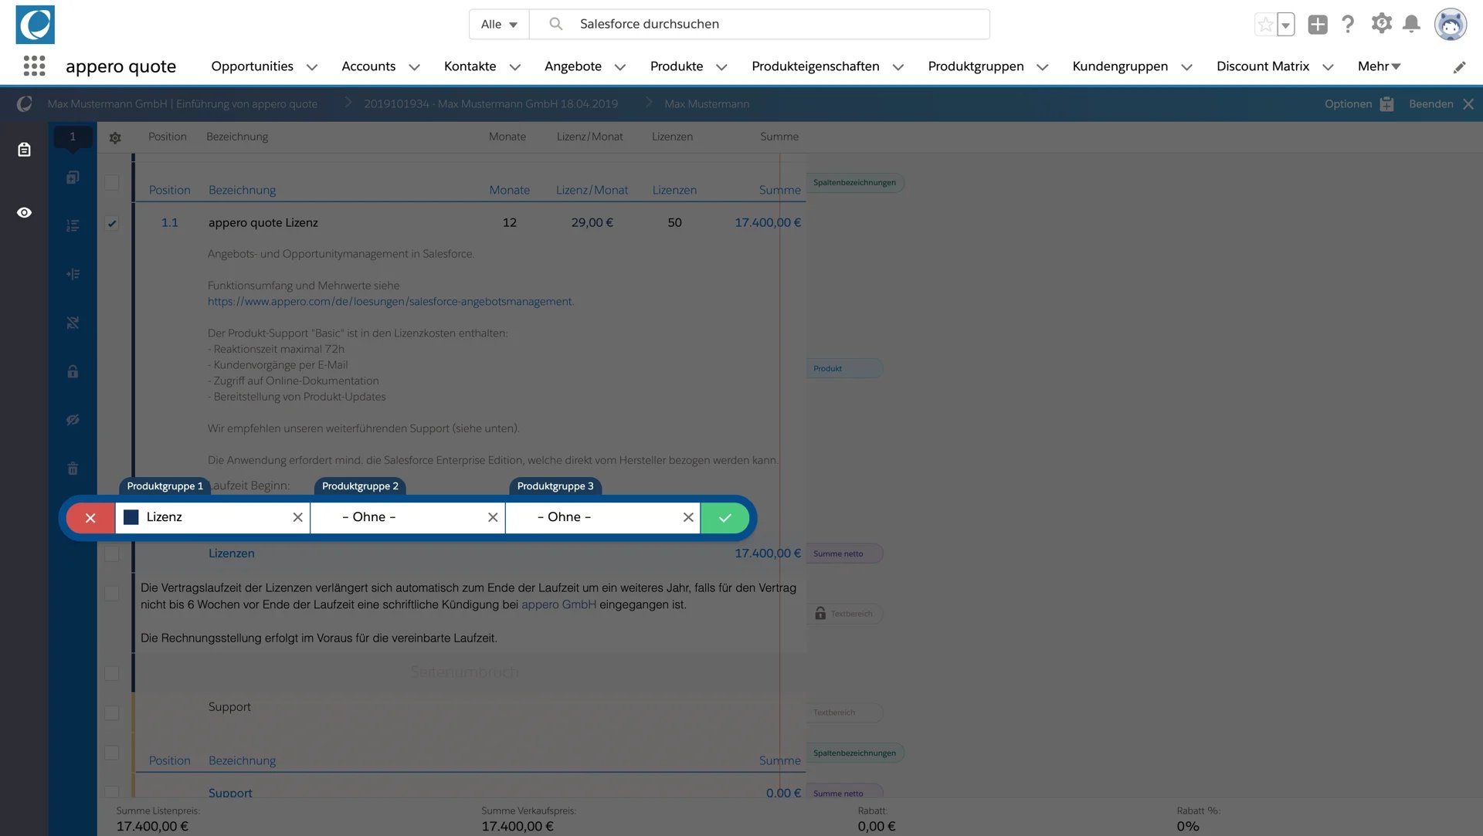Open the Mehr navigation dropdown
This screenshot has width=1483, height=836.
pos(1379,66)
